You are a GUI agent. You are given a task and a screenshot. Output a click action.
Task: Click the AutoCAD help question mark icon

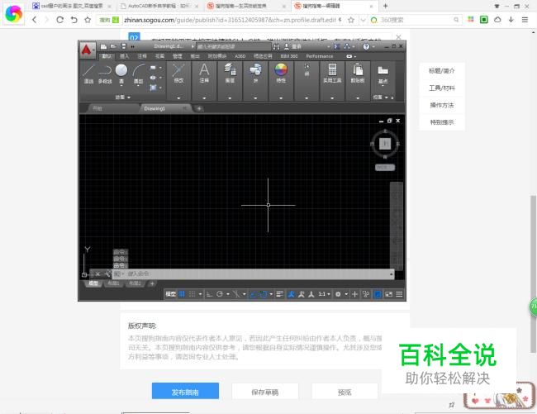(366, 46)
